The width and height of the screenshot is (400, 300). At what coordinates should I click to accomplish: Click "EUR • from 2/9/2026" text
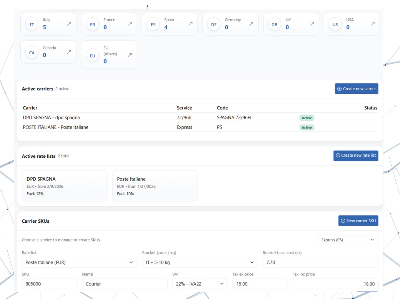[x=45, y=187]
